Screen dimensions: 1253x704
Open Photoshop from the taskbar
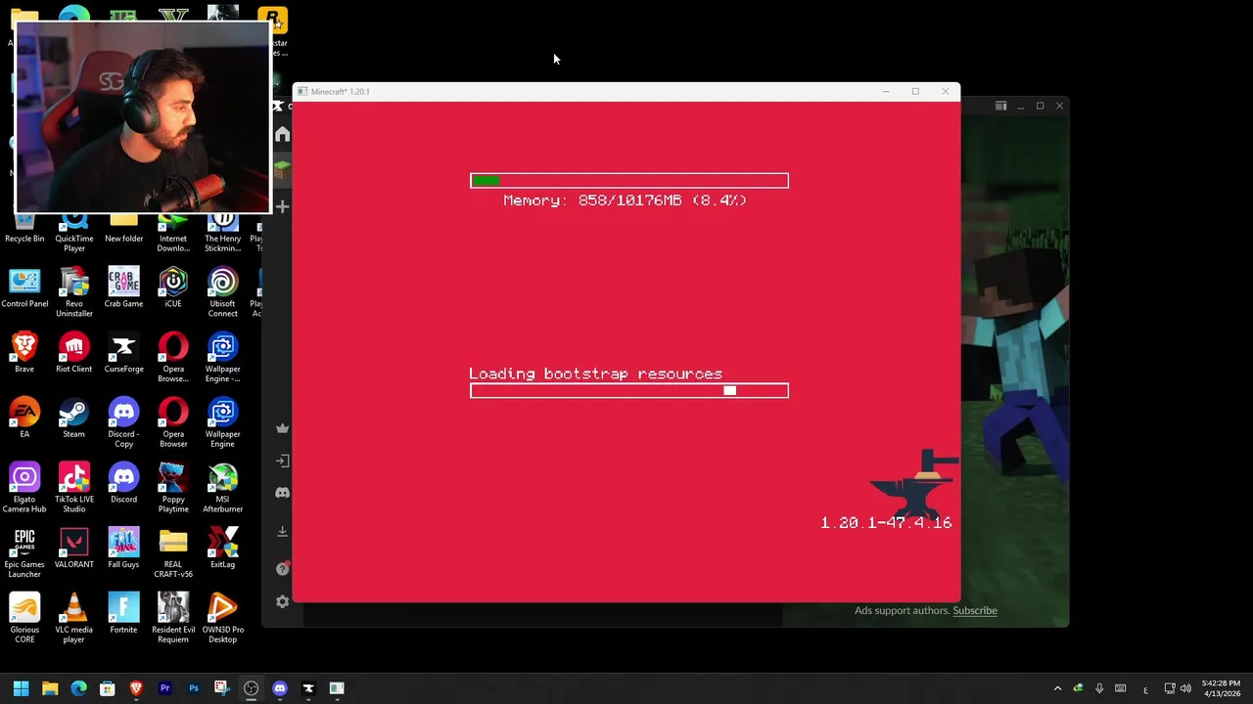194,688
